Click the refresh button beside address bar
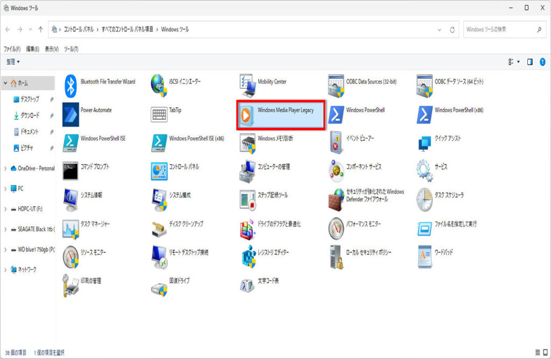Image resolution: width=551 pixels, height=359 pixels. [453, 30]
